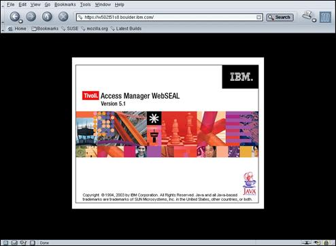Click the IBM logo on splash page
The width and height of the screenshot is (336, 246).
pyautogui.click(x=240, y=77)
